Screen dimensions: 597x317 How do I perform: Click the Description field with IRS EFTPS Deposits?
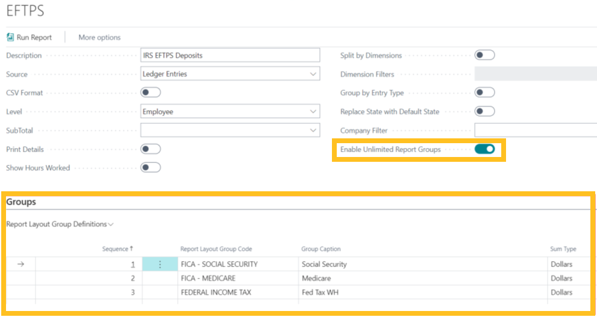point(230,55)
